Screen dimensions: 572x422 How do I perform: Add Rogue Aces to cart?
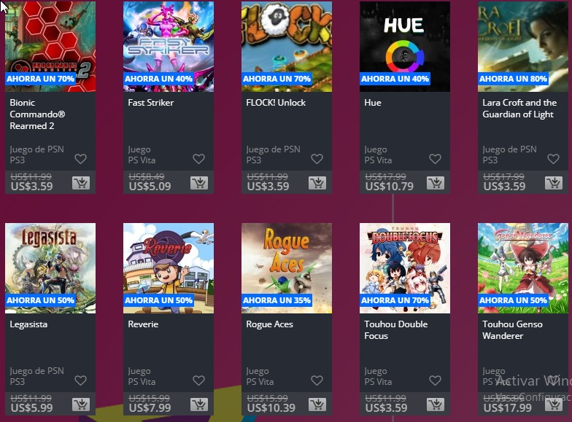(317, 404)
